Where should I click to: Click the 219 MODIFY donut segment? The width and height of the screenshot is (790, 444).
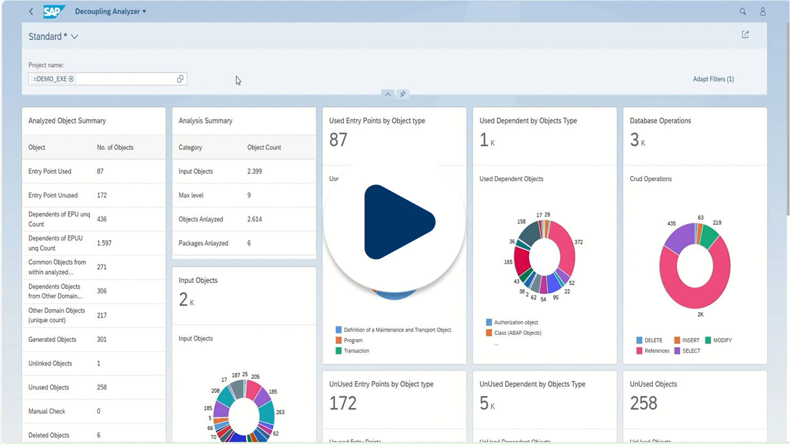tap(709, 236)
